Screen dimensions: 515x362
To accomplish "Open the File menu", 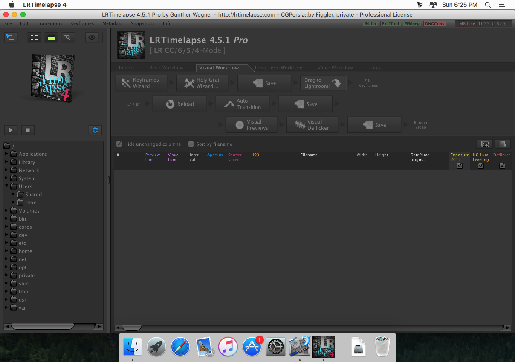I will pos(8,23).
